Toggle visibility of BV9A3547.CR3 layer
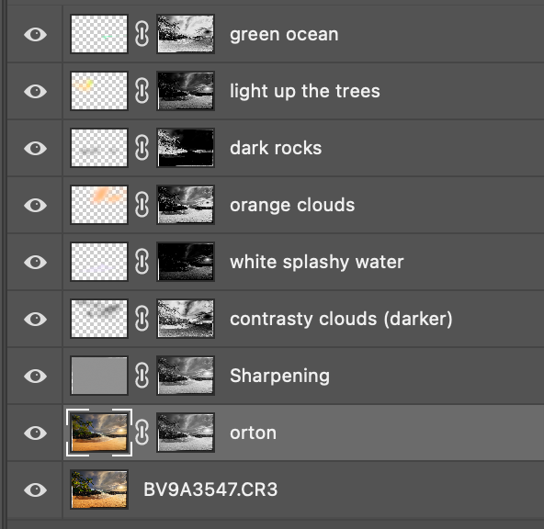Viewport: 544px width, 529px height. [36, 490]
